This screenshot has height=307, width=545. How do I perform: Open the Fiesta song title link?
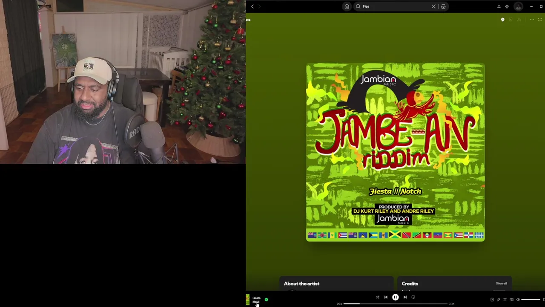tap(256, 298)
